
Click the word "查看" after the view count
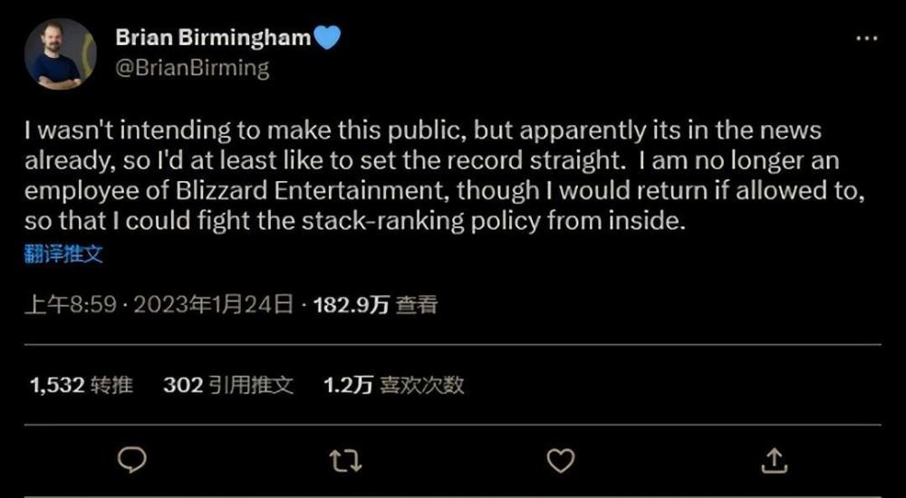417,305
